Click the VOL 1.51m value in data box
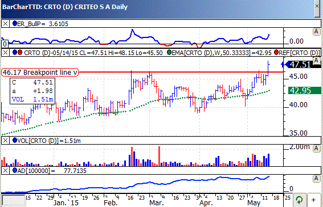The width and height of the screenshot is (323, 207). (32, 99)
